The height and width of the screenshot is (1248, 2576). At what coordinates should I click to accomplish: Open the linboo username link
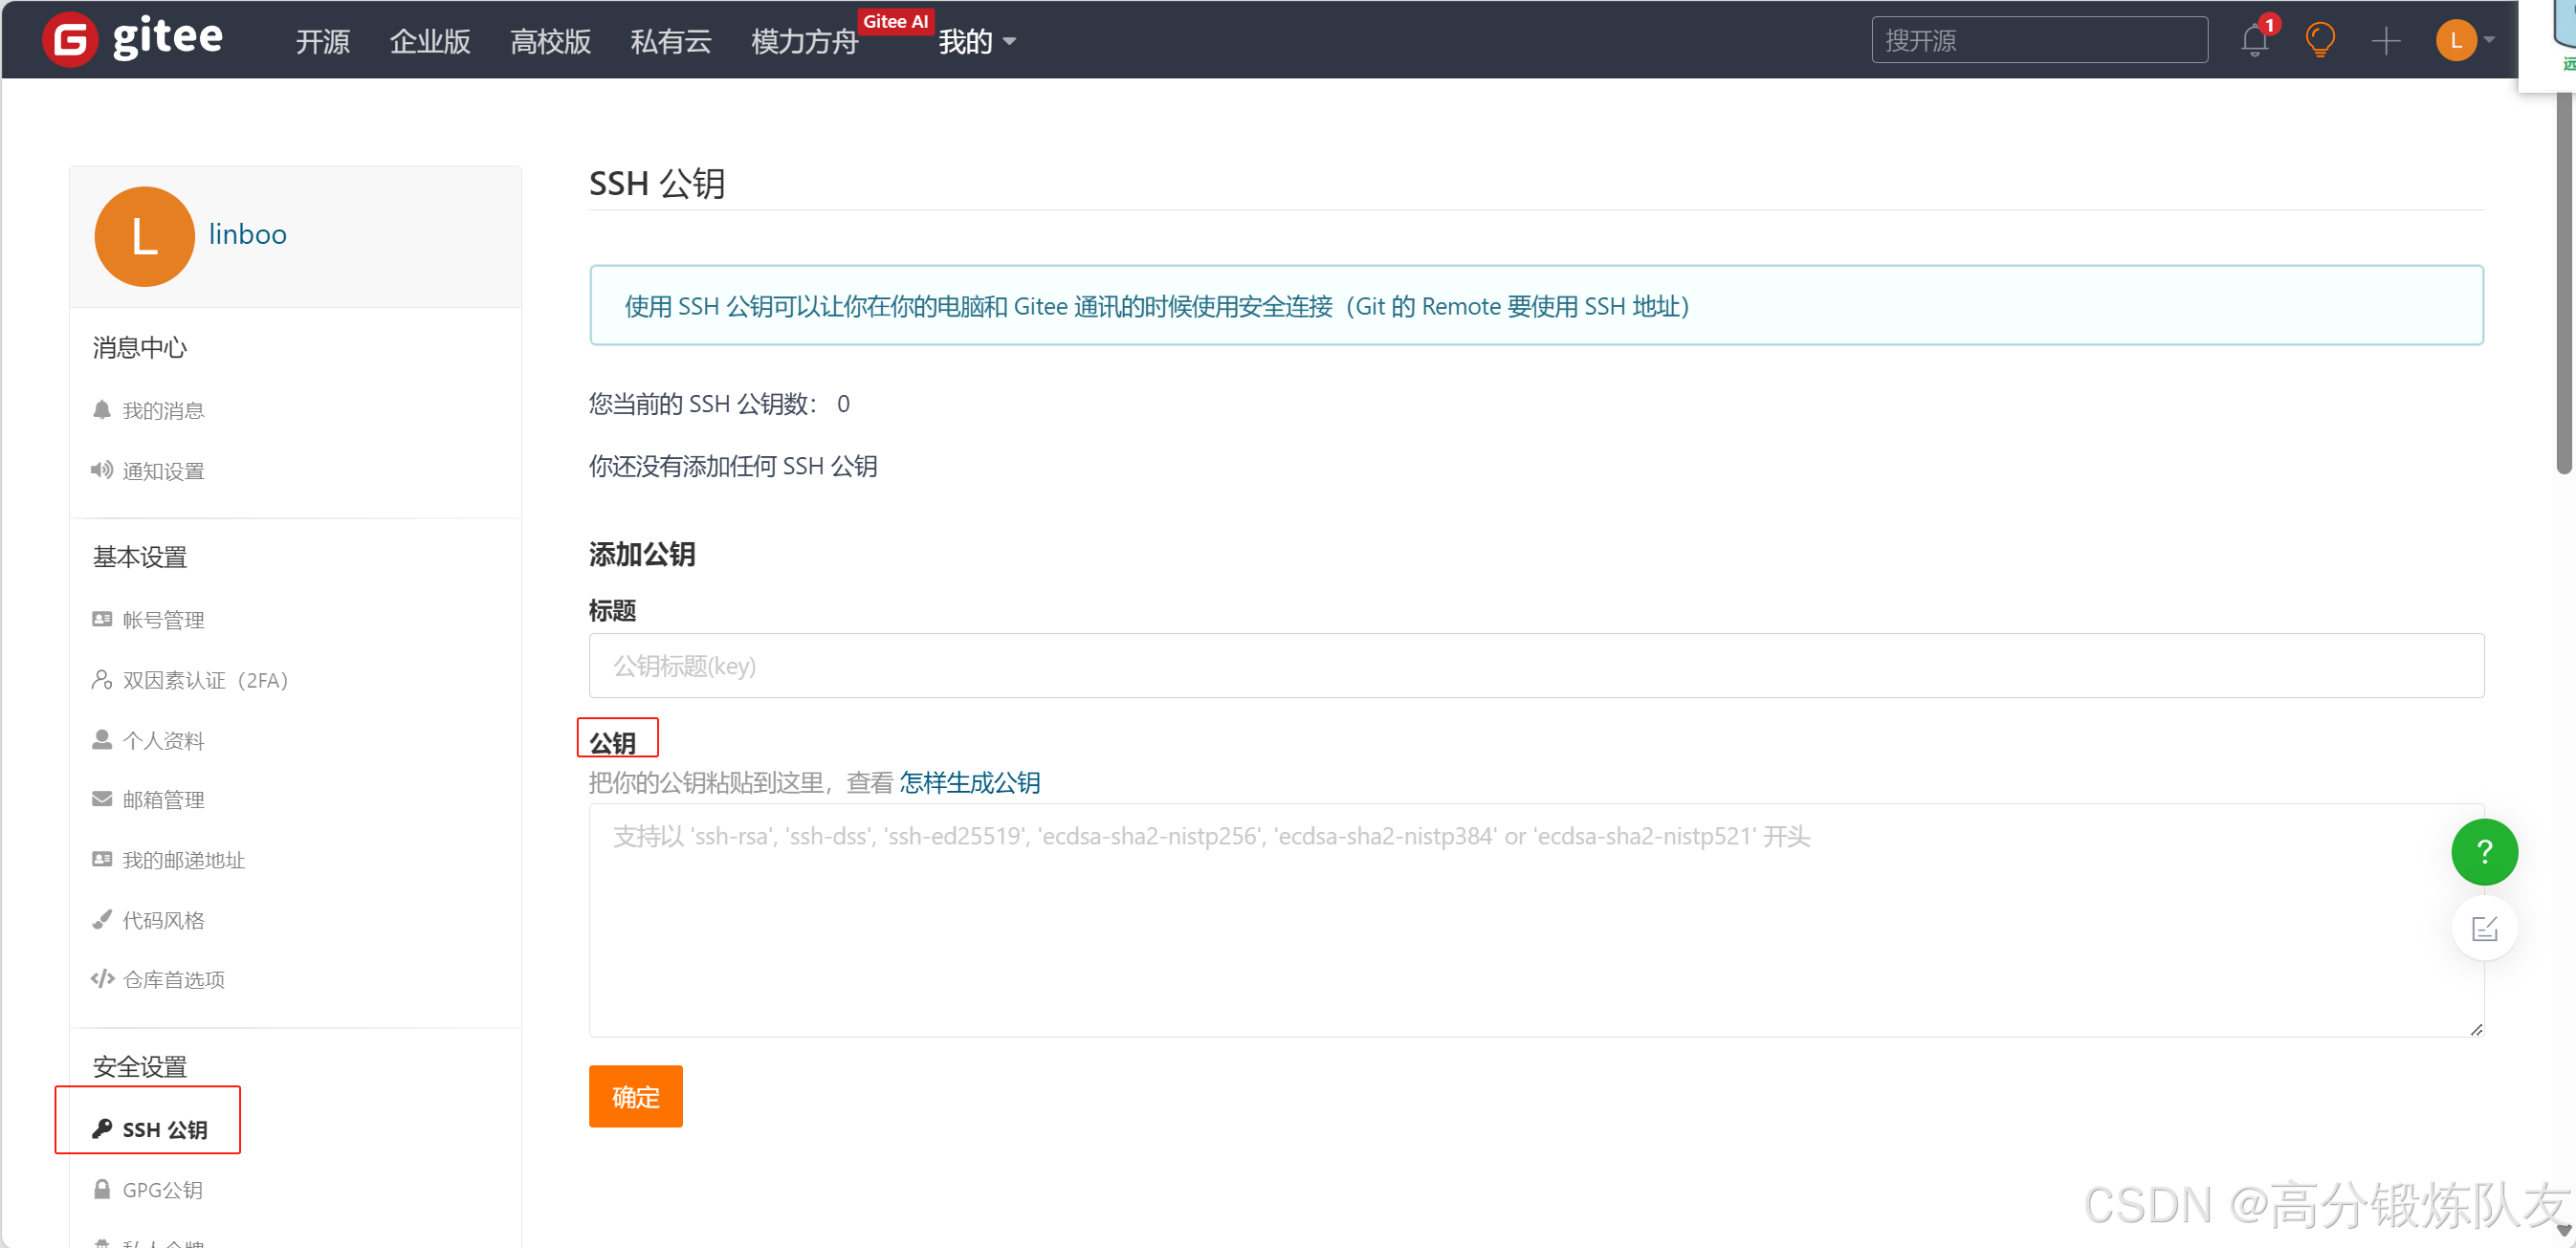247,234
